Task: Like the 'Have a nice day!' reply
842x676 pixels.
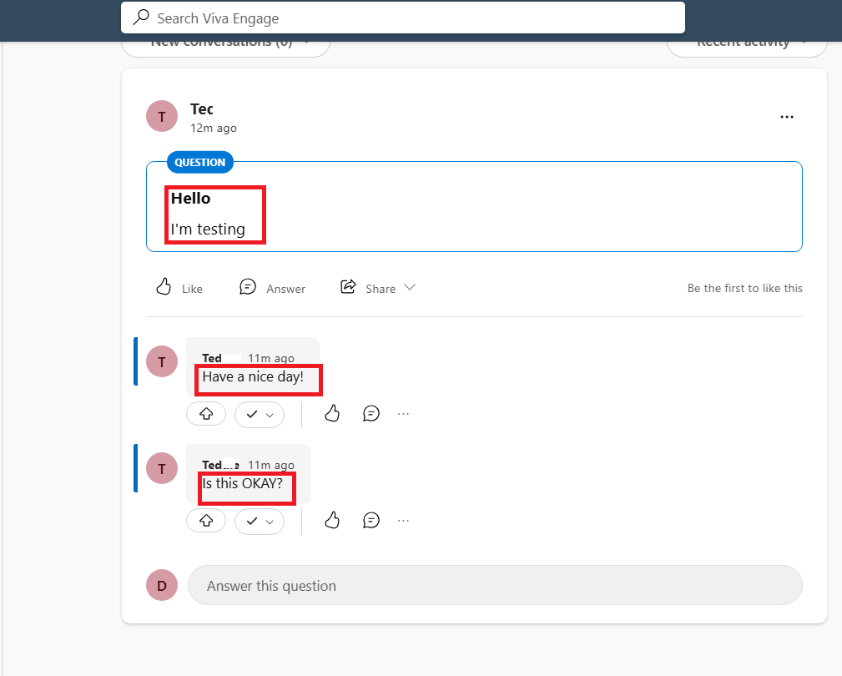Action: coord(332,413)
